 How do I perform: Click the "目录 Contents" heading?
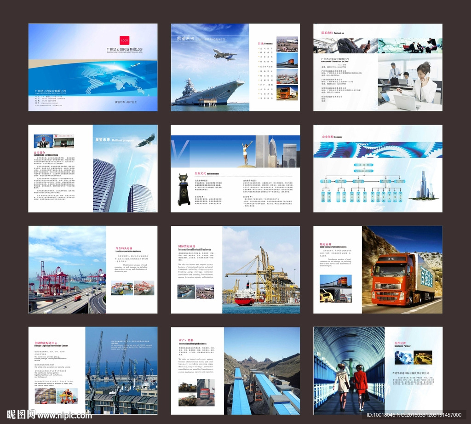click(x=265, y=44)
